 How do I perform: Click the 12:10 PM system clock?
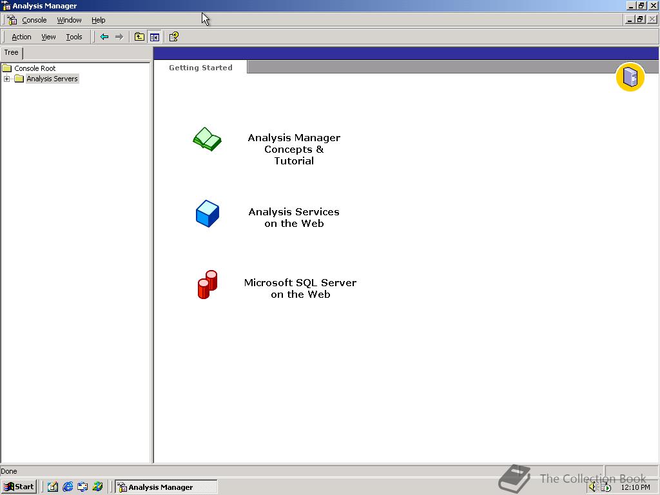tap(636, 487)
